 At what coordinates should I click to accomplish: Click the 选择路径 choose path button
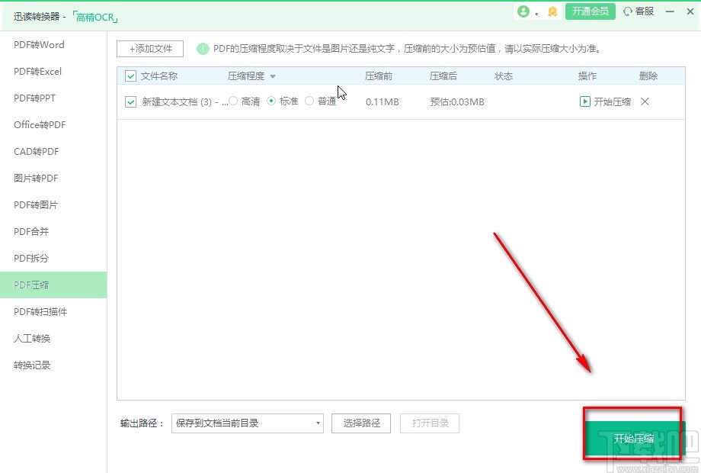coord(360,423)
